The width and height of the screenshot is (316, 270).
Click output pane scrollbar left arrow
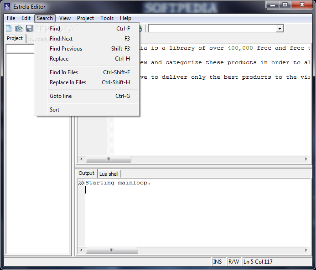click(x=81, y=250)
